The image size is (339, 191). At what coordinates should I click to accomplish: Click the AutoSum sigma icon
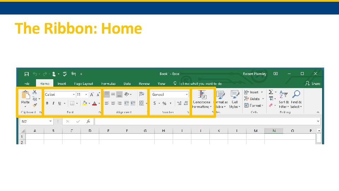[x=271, y=92]
